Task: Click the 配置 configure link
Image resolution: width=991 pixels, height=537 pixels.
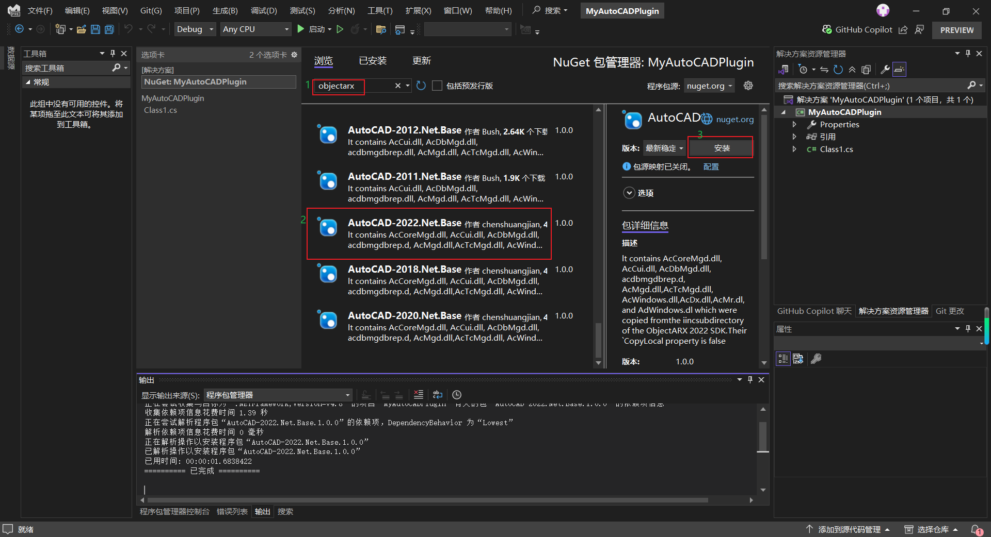Action: (x=711, y=166)
